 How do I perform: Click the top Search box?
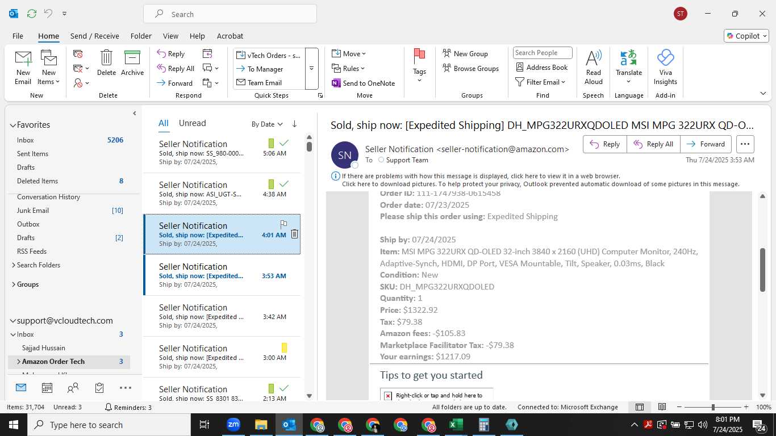tap(230, 14)
